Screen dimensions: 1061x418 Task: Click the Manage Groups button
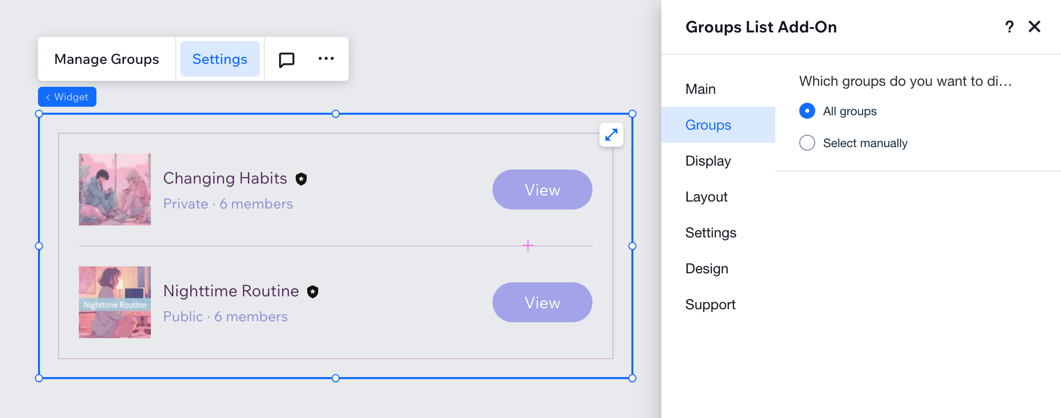click(x=106, y=59)
